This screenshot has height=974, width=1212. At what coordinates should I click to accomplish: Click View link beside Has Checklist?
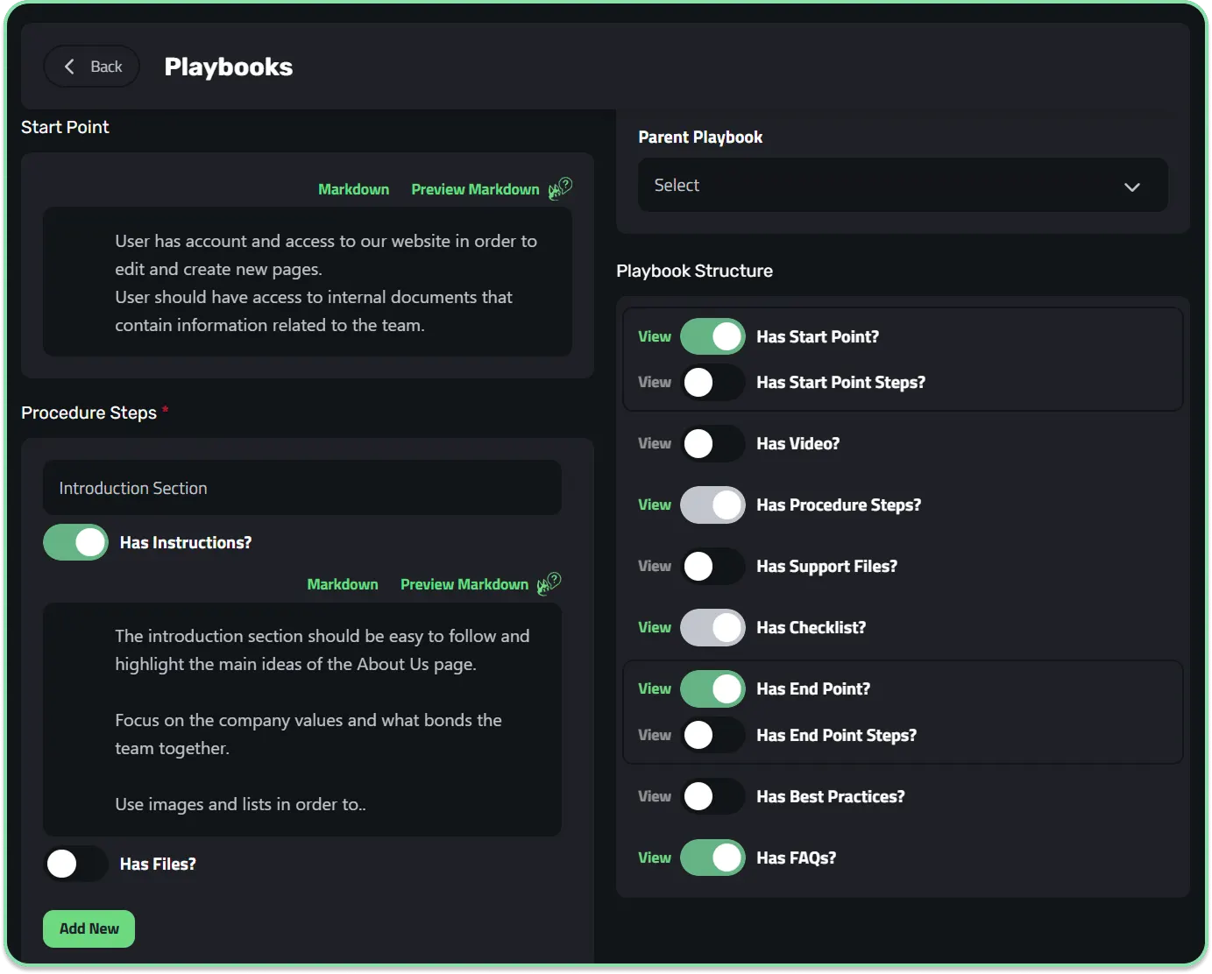pos(655,627)
